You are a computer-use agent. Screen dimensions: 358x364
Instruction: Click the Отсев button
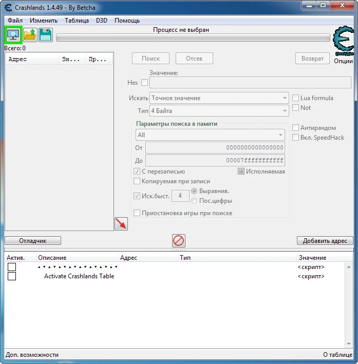(x=194, y=58)
